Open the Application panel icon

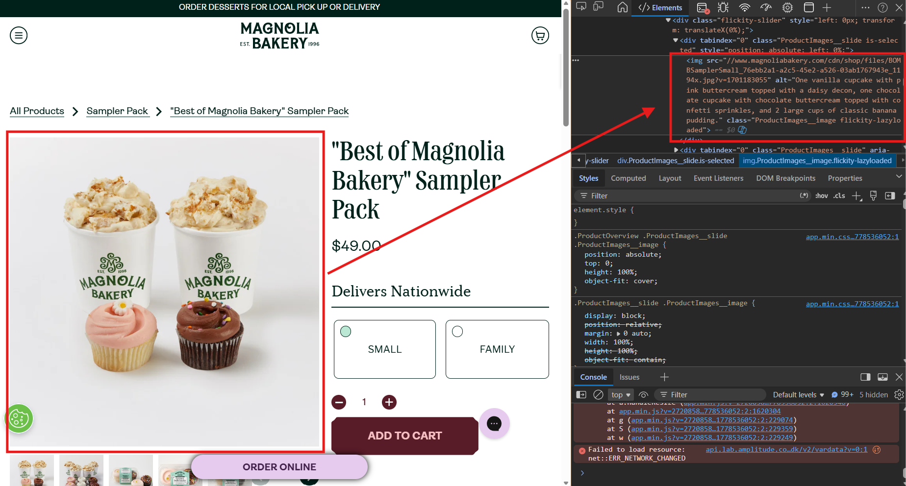809,7
